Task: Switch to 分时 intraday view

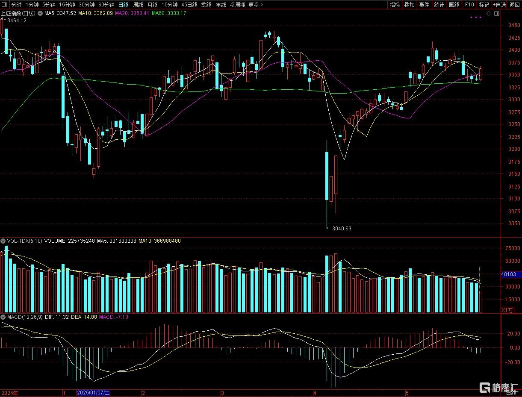Action: coord(16,5)
